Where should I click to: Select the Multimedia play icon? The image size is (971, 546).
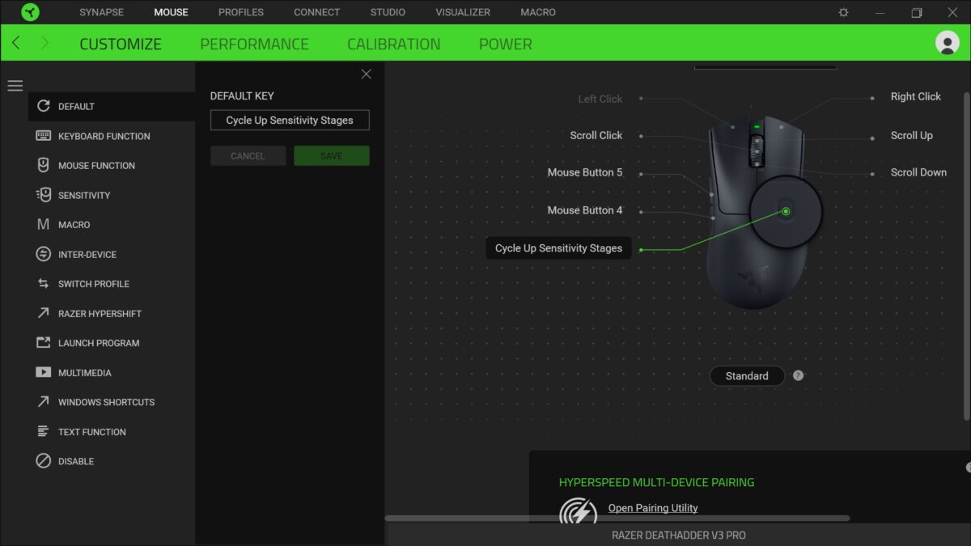(x=44, y=372)
